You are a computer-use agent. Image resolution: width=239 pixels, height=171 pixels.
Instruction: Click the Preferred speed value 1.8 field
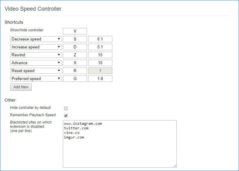100,79
